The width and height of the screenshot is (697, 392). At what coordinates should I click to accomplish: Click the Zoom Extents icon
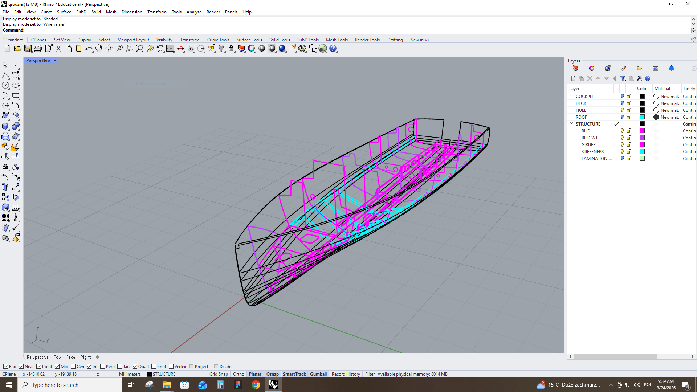[140, 49]
